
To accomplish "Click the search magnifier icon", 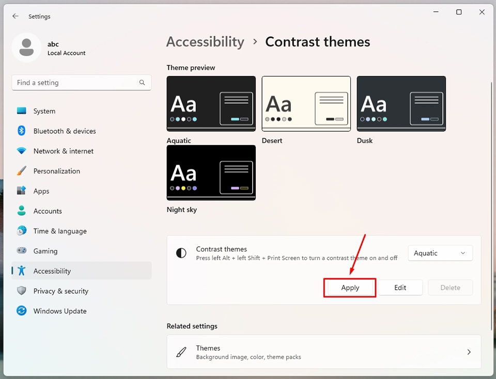I will click(142, 83).
